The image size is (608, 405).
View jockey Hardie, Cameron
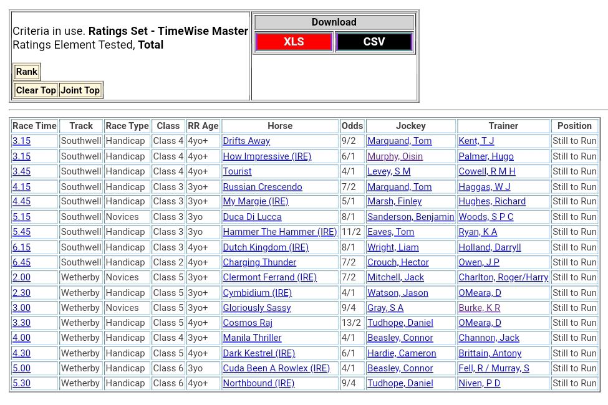(402, 353)
